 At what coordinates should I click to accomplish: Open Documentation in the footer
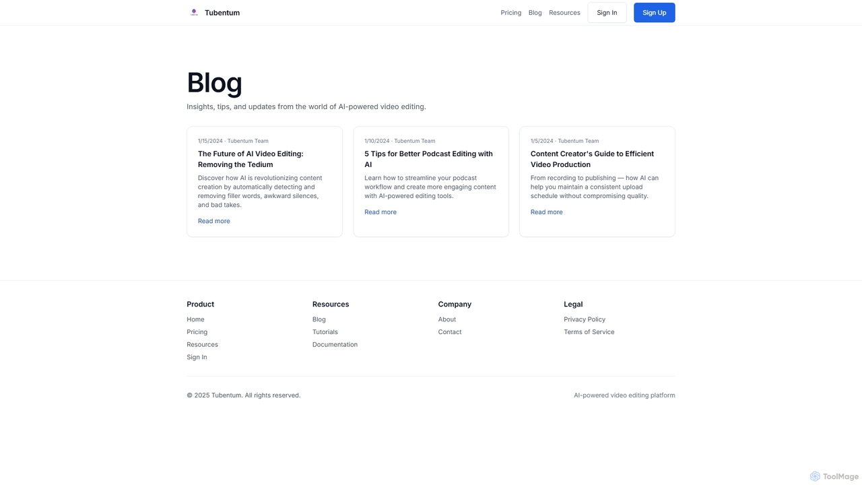point(335,345)
